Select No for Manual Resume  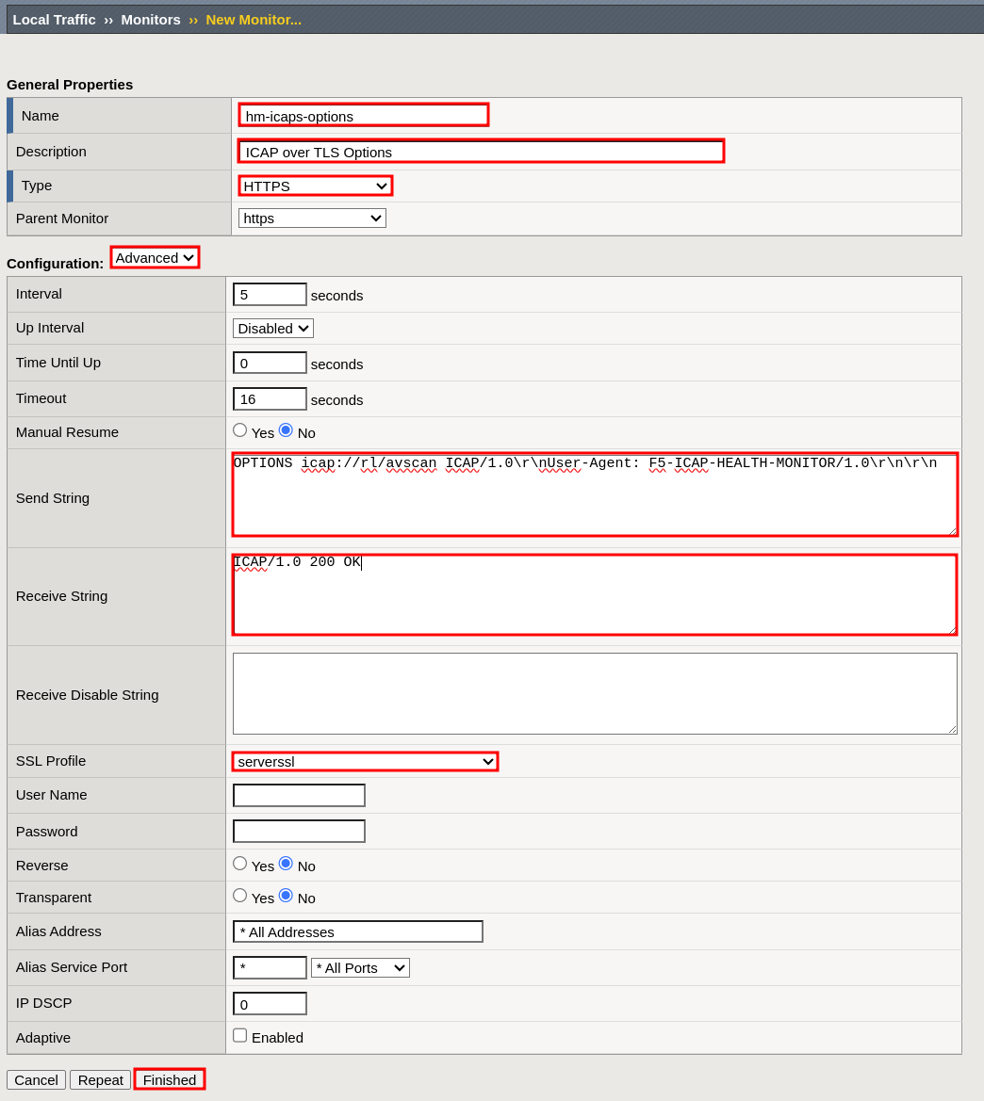(x=286, y=430)
